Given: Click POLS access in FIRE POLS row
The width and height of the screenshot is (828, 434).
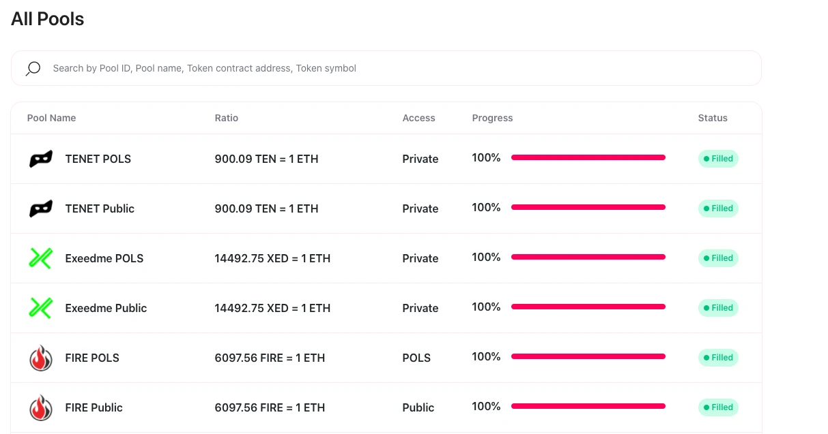Looking at the screenshot, I should (x=416, y=358).
